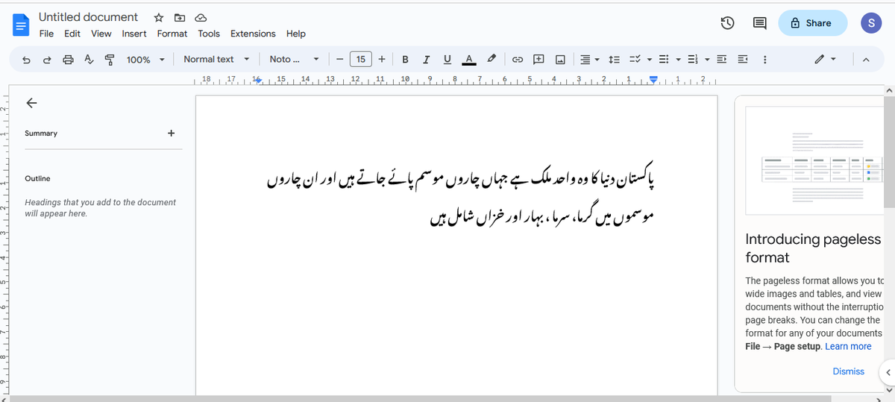Open the View menu

click(101, 34)
